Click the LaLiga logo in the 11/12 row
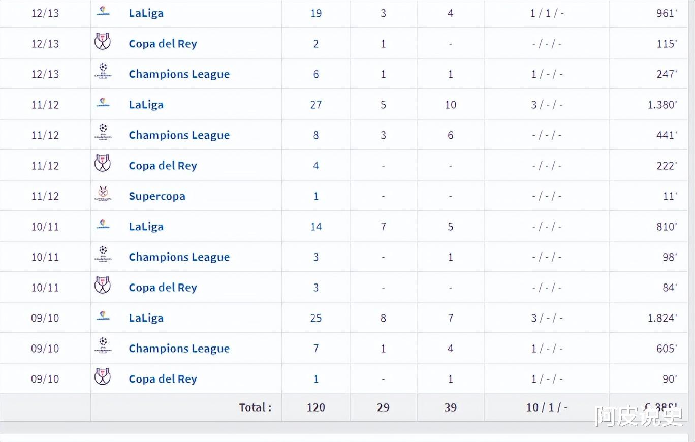The width and height of the screenshot is (695, 442). (x=103, y=103)
